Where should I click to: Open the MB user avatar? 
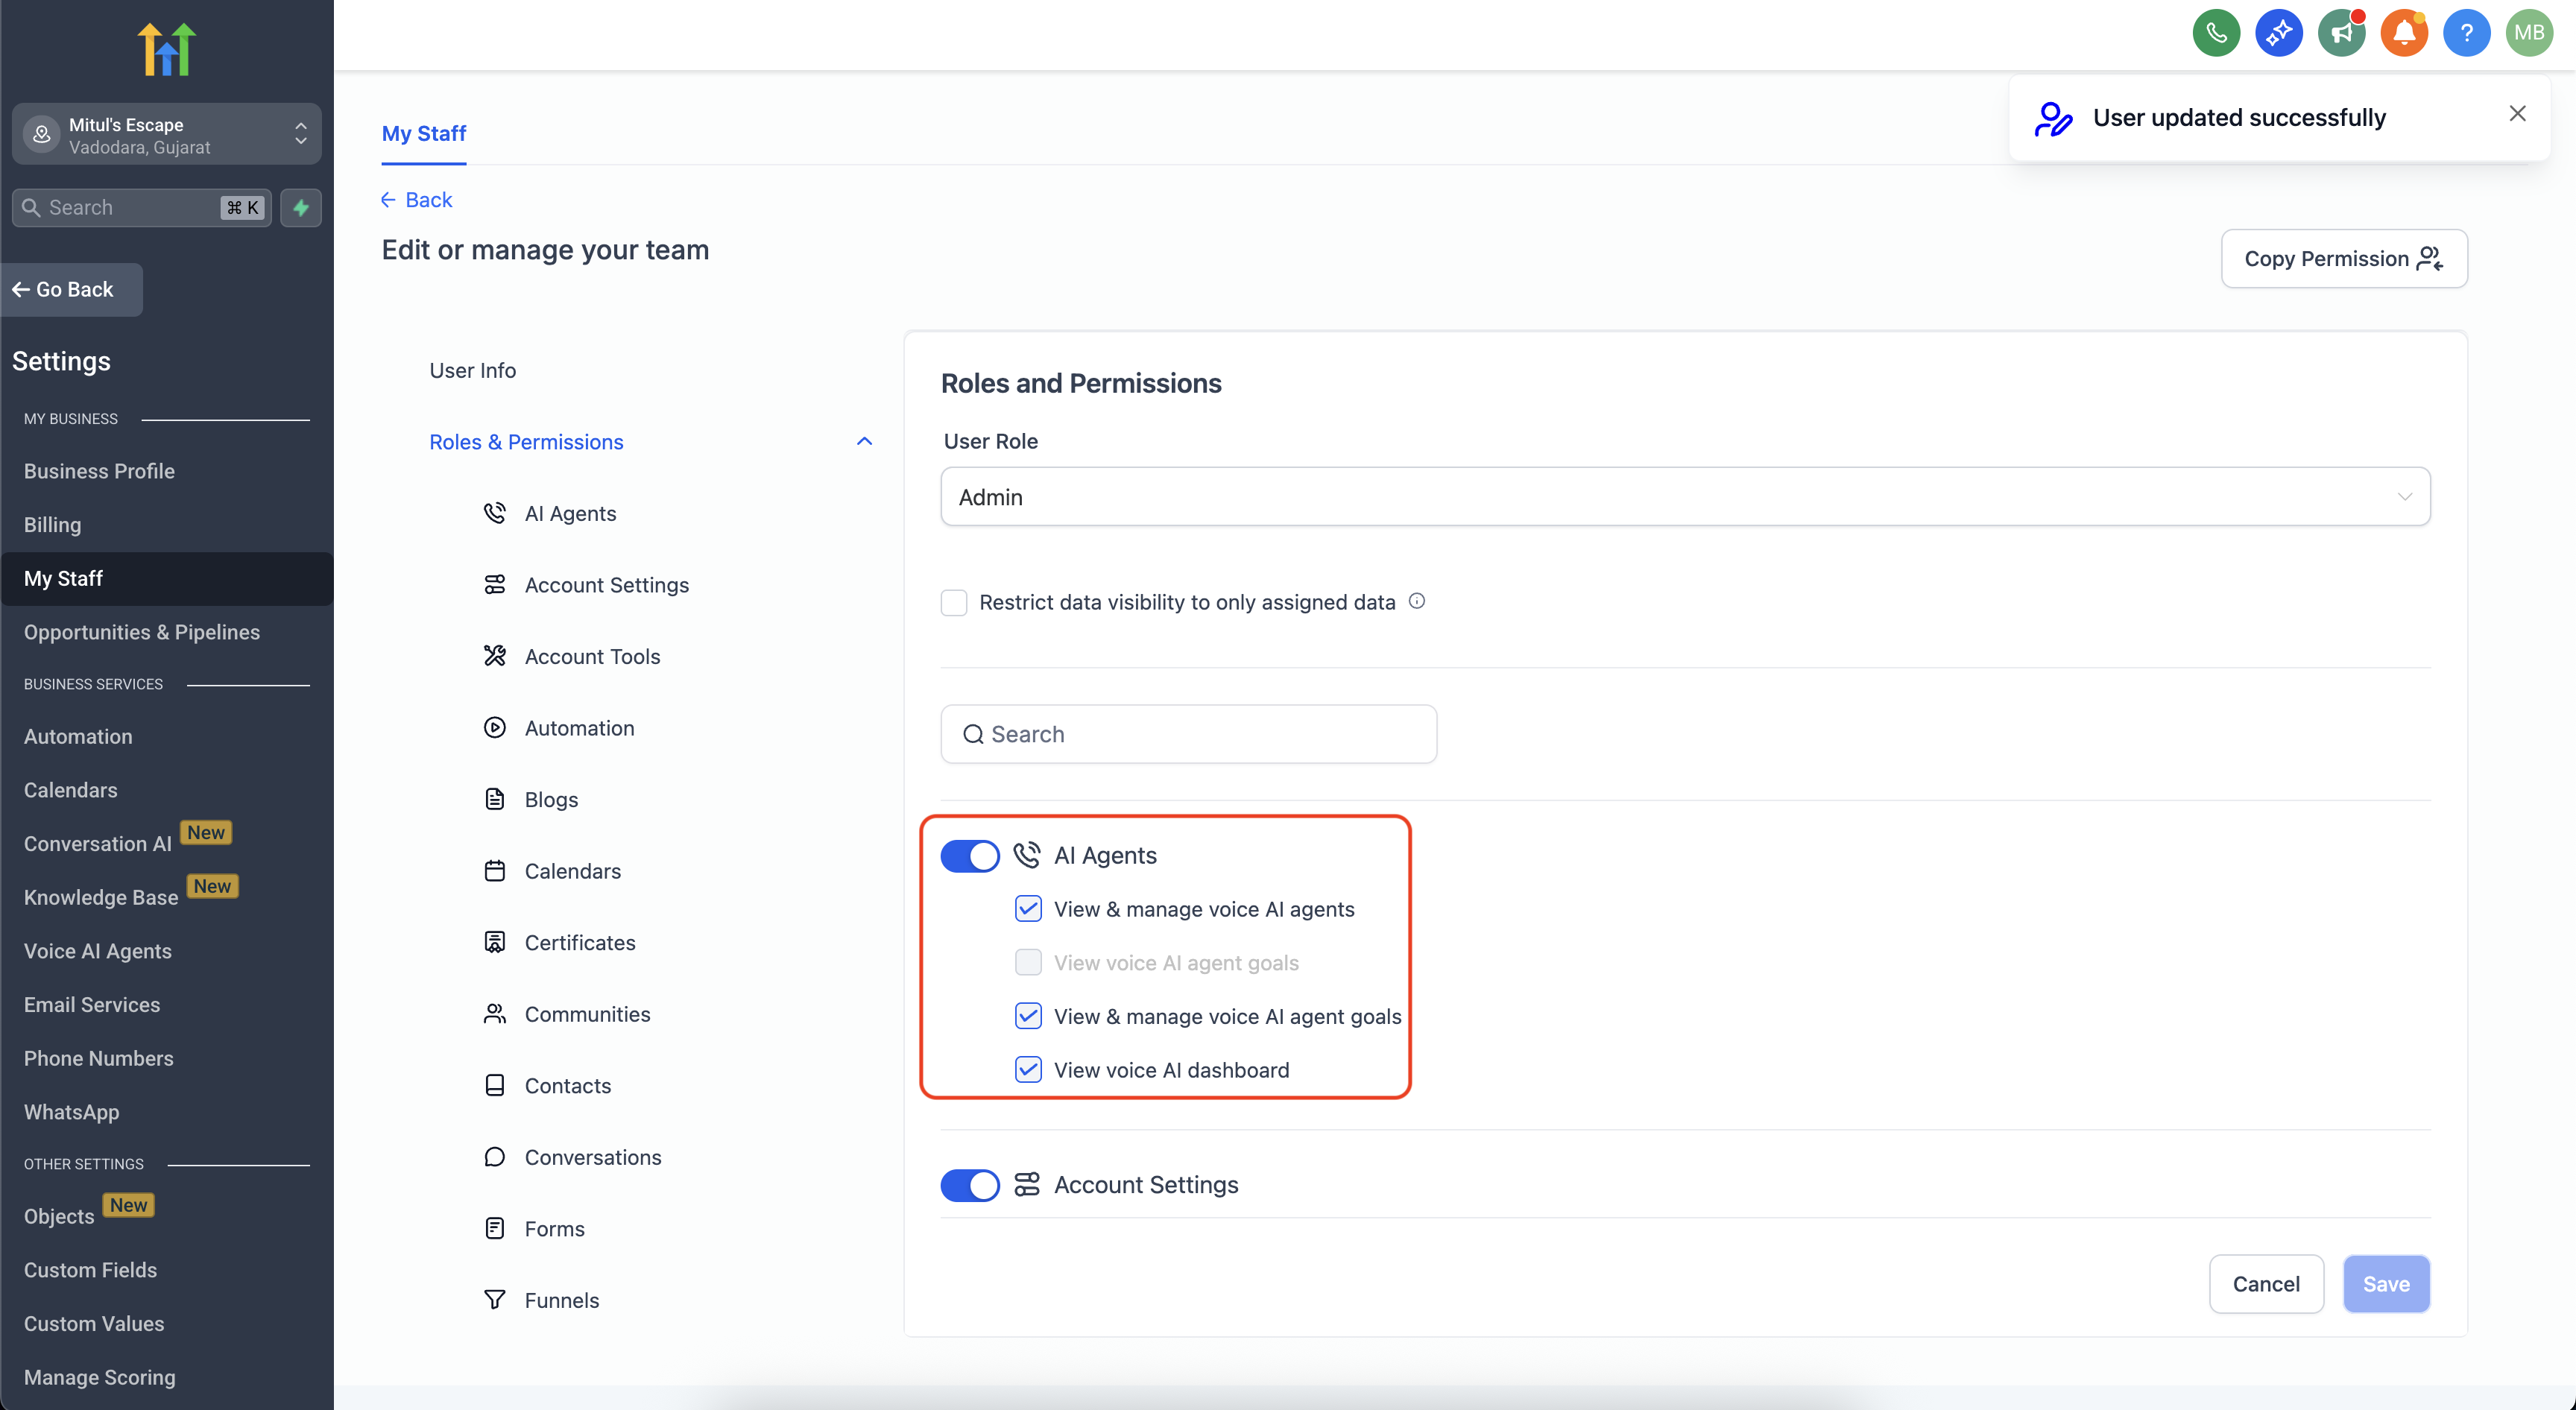[x=2529, y=33]
